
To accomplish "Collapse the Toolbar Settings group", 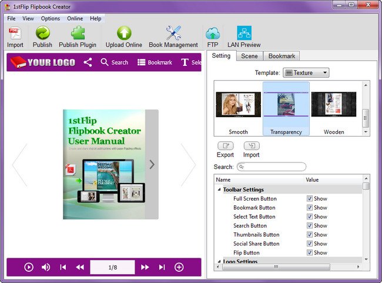I will click(219, 189).
